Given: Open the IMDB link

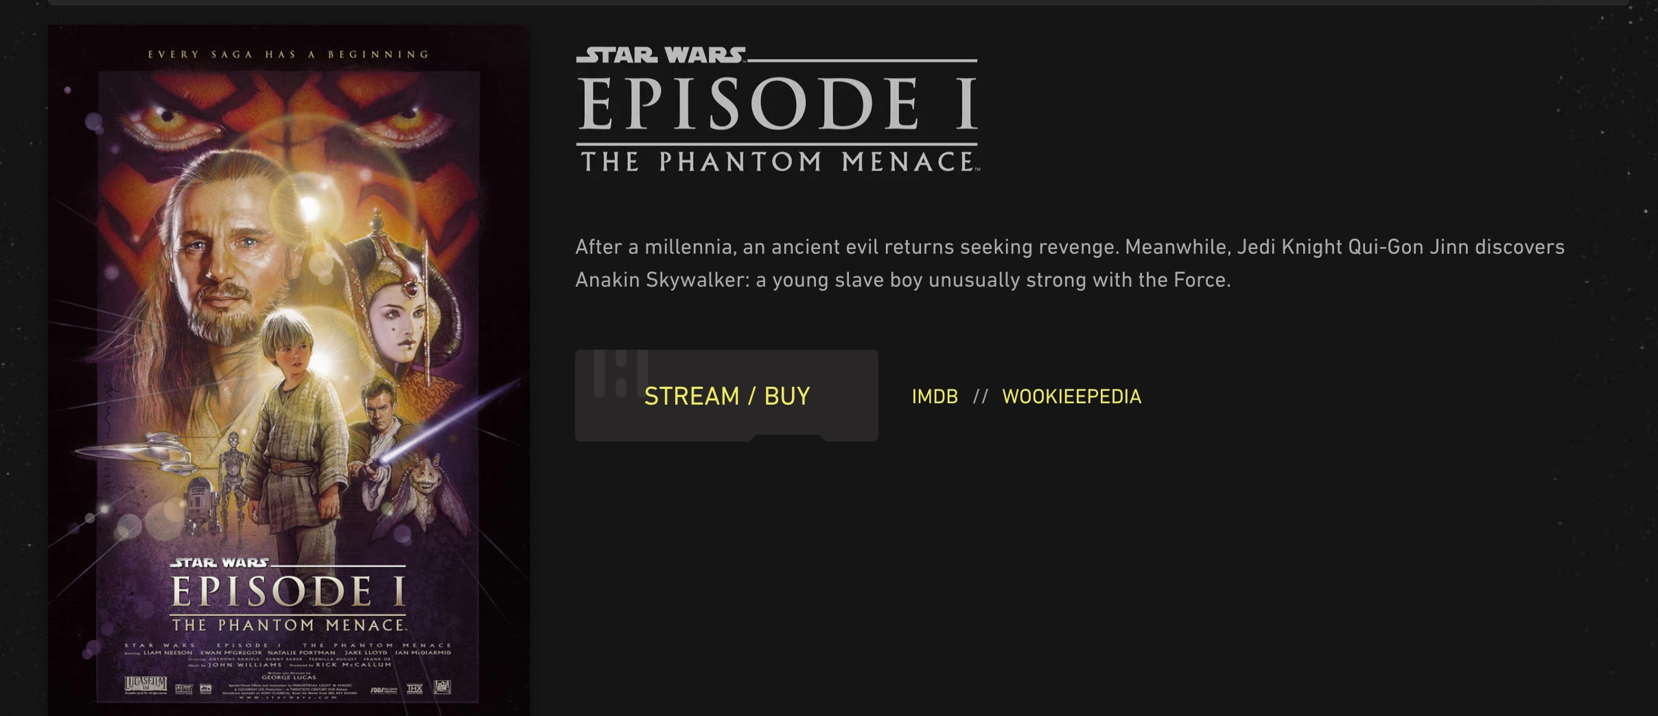Looking at the screenshot, I should pos(935,396).
